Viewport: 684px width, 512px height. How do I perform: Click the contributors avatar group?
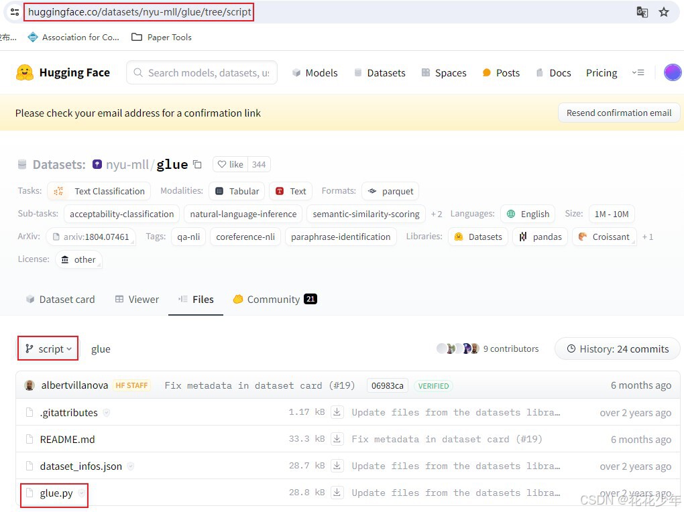(x=457, y=348)
